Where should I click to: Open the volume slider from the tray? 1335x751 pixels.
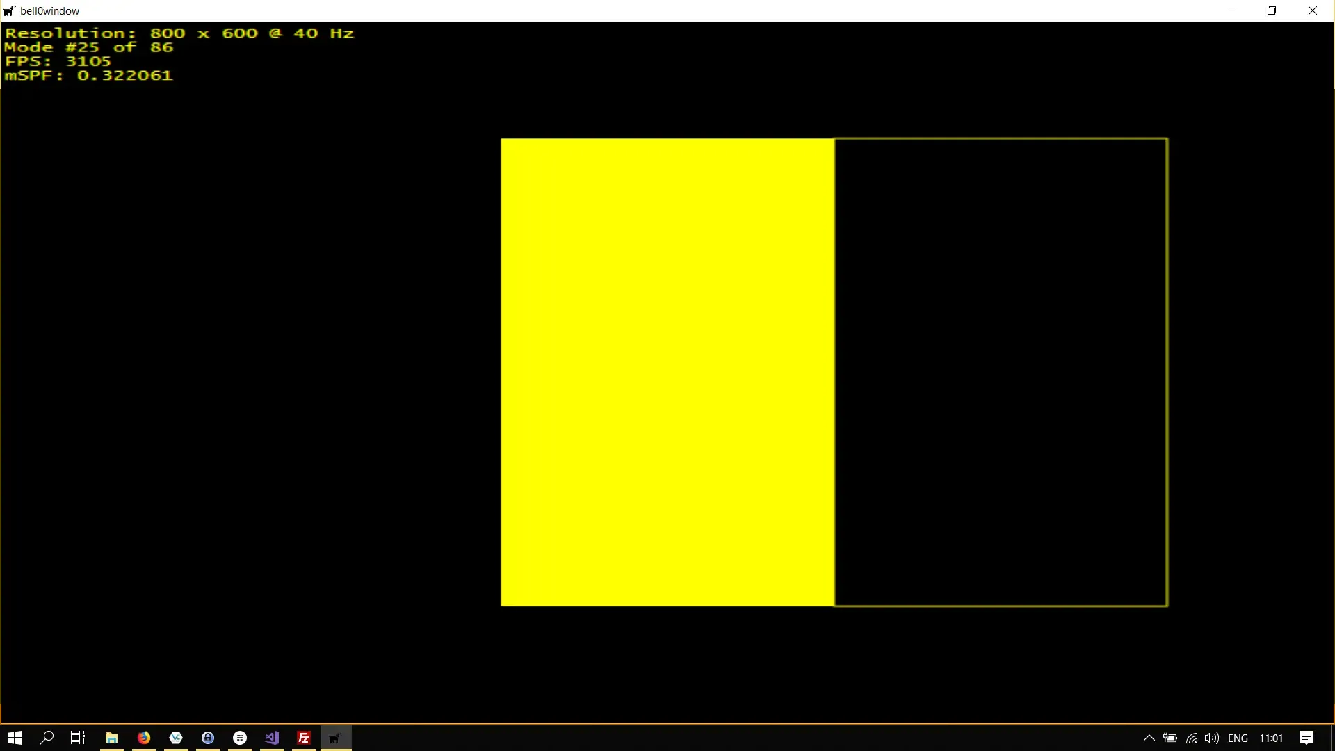coord(1213,738)
